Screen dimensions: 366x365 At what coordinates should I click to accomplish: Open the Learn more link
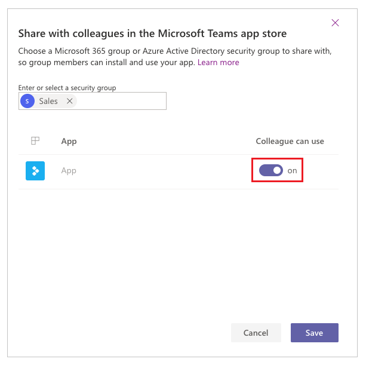point(219,62)
